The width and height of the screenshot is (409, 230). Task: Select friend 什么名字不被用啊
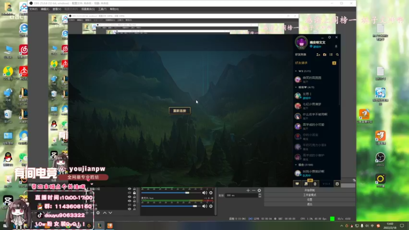316,116
